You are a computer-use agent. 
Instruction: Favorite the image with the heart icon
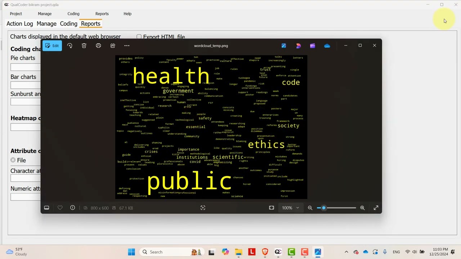tap(60, 208)
